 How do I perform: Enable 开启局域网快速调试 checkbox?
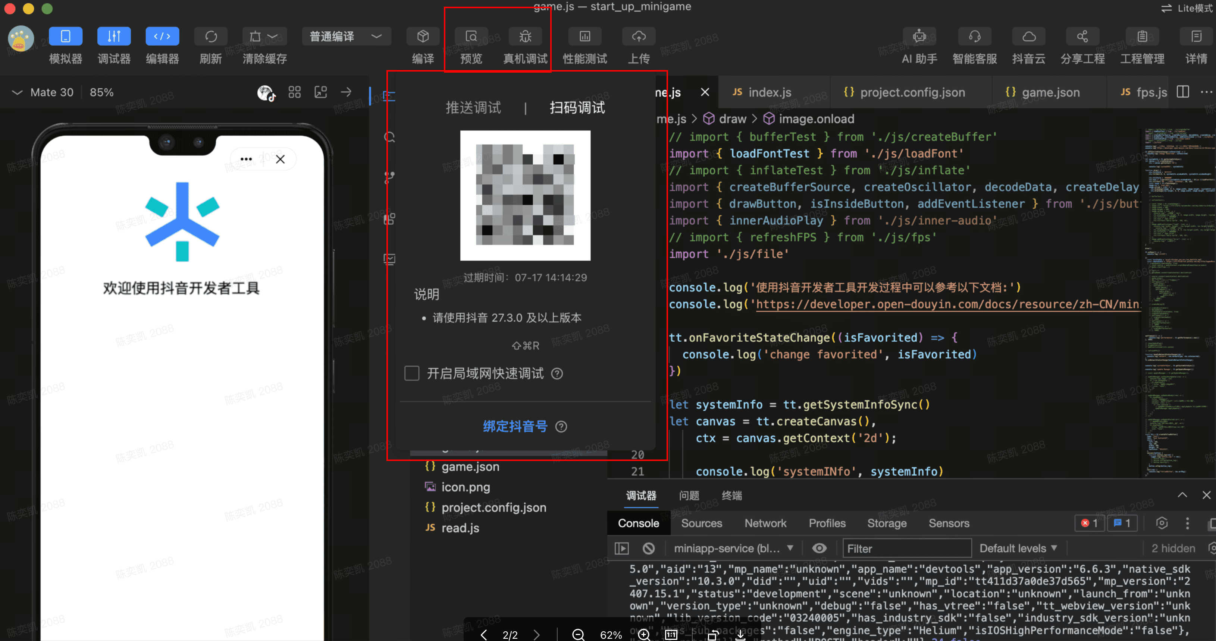(x=412, y=373)
